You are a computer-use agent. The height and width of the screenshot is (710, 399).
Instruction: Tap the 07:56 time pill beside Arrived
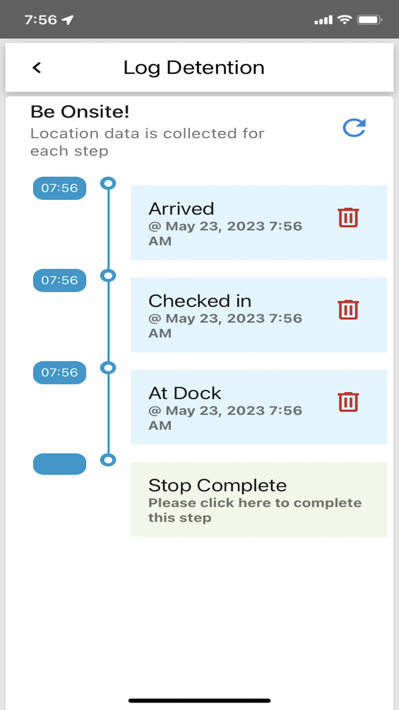point(59,188)
